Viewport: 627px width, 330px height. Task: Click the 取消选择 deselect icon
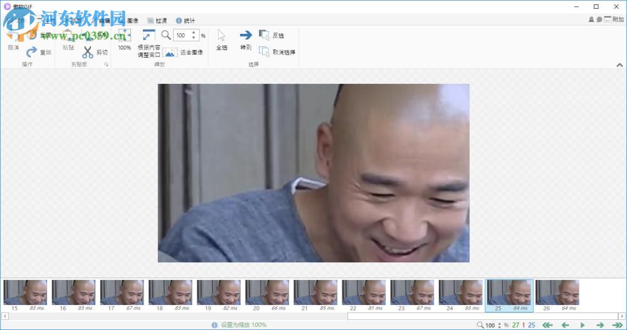[x=264, y=52]
